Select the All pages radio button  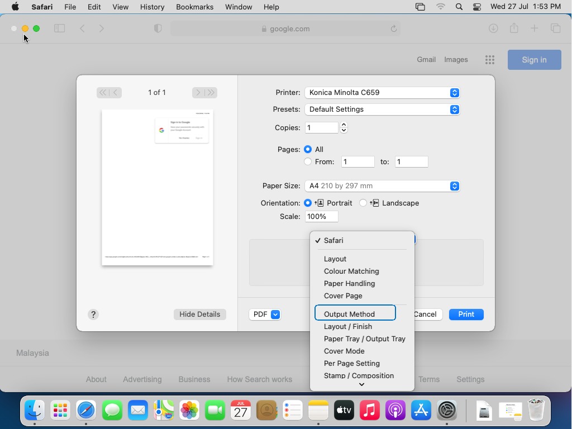point(308,149)
